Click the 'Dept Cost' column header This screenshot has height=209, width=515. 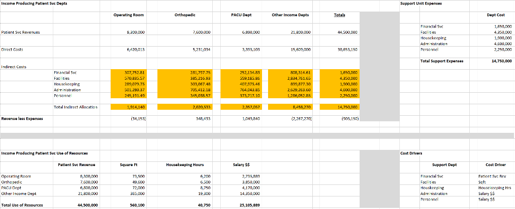[x=496, y=15]
